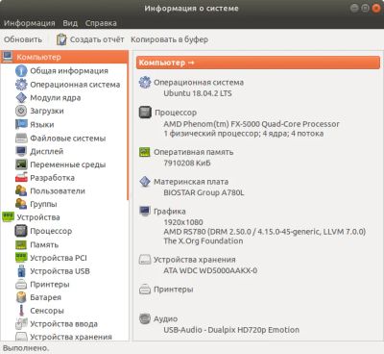Screen dimensions: 384x354
Task: Click the 7910208 КиБ memory value
Action: pyautogui.click(x=187, y=163)
